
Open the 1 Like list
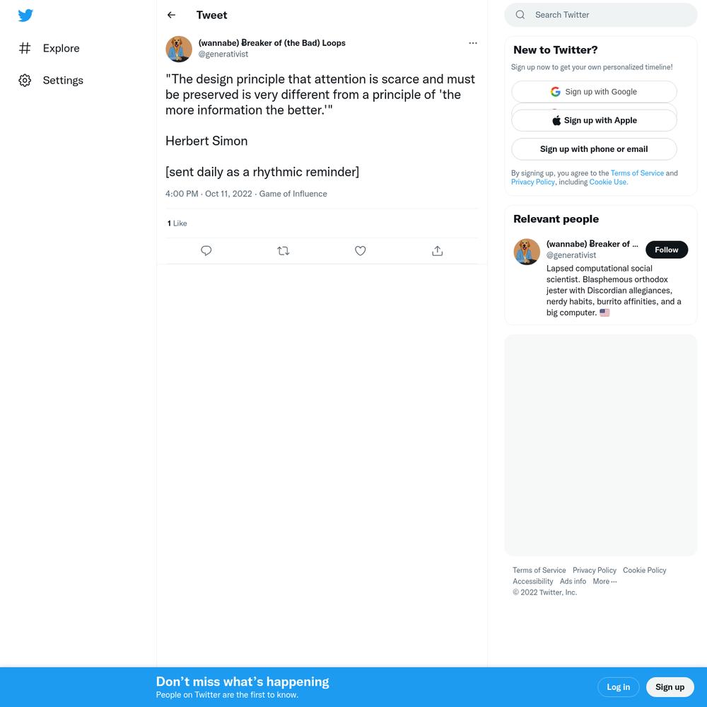coord(177,223)
